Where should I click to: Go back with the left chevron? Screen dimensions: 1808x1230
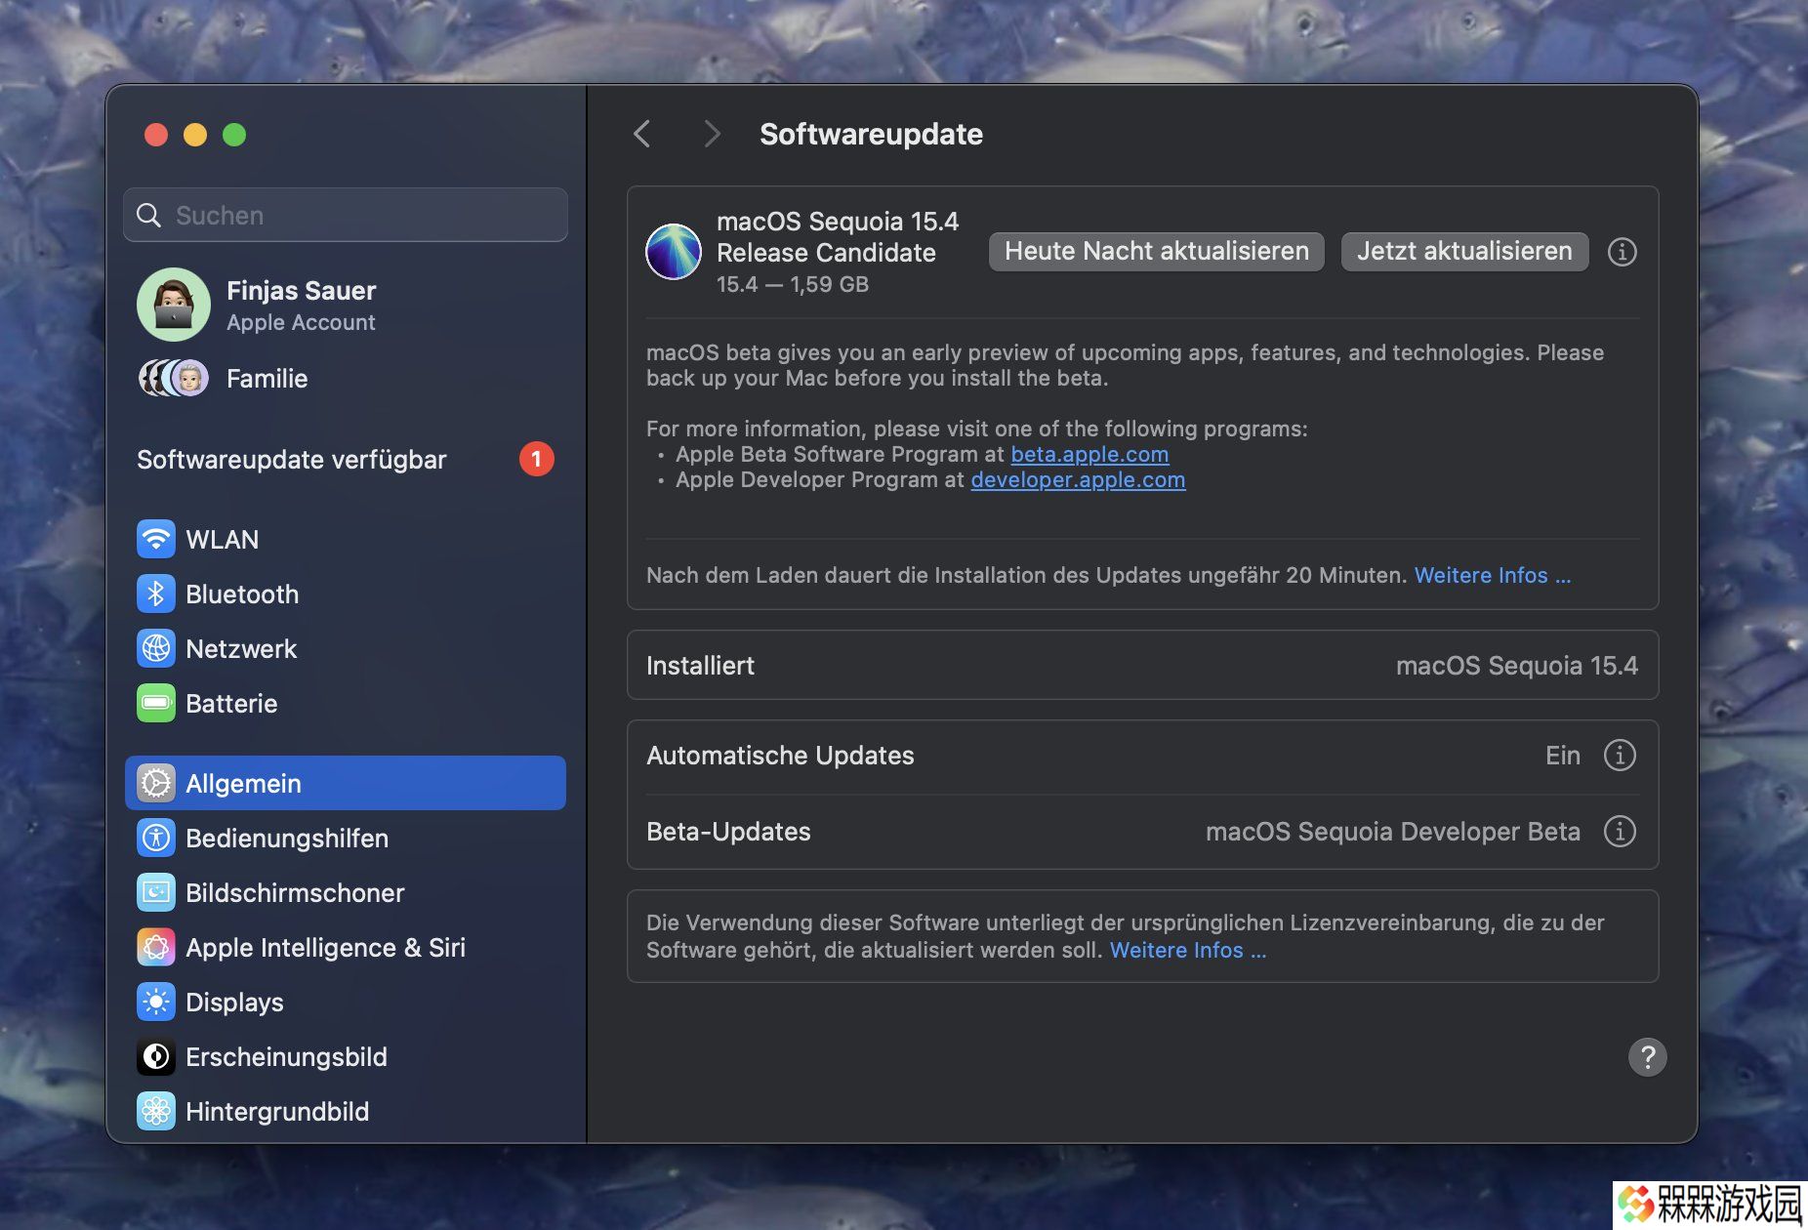641,134
